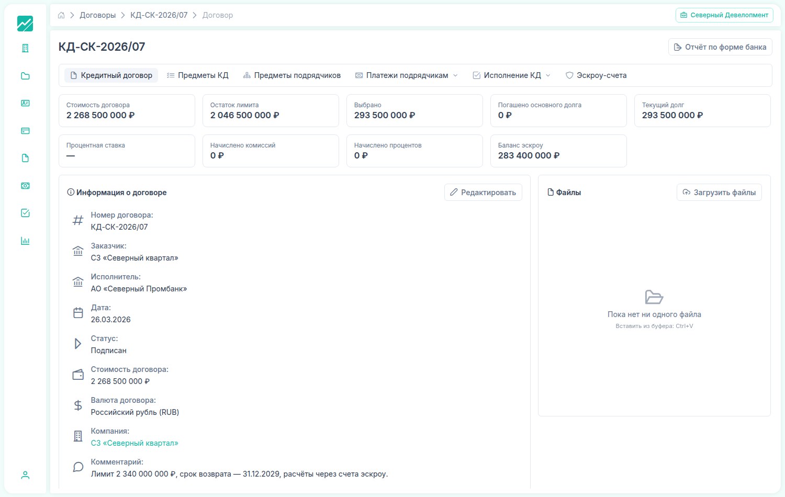Select the Предметы подрядчиков tab

pyautogui.click(x=292, y=75)
